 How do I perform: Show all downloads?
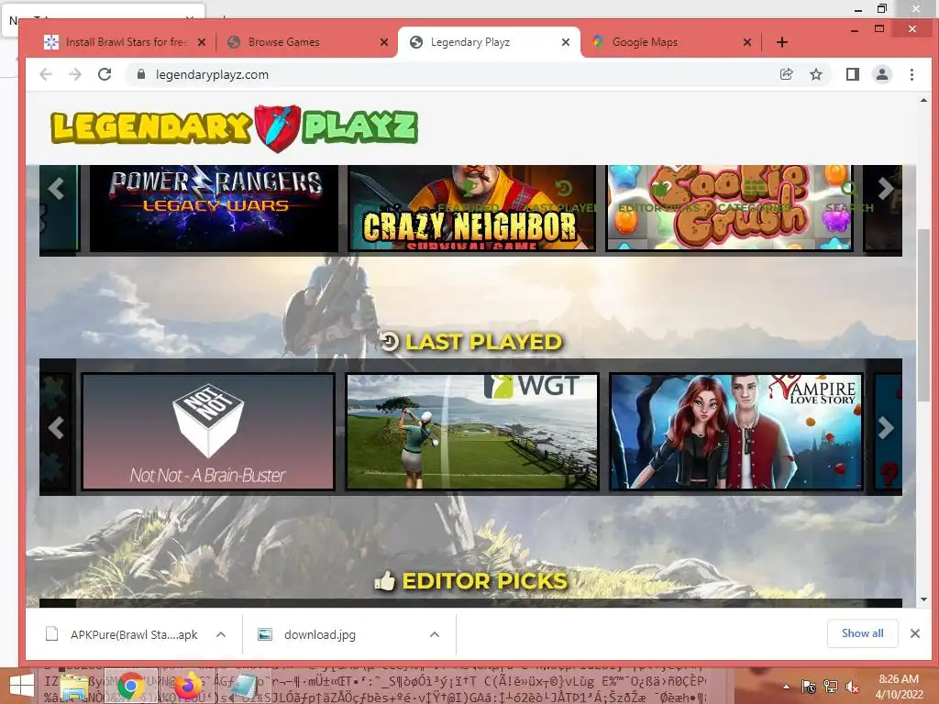pos(862,633)
